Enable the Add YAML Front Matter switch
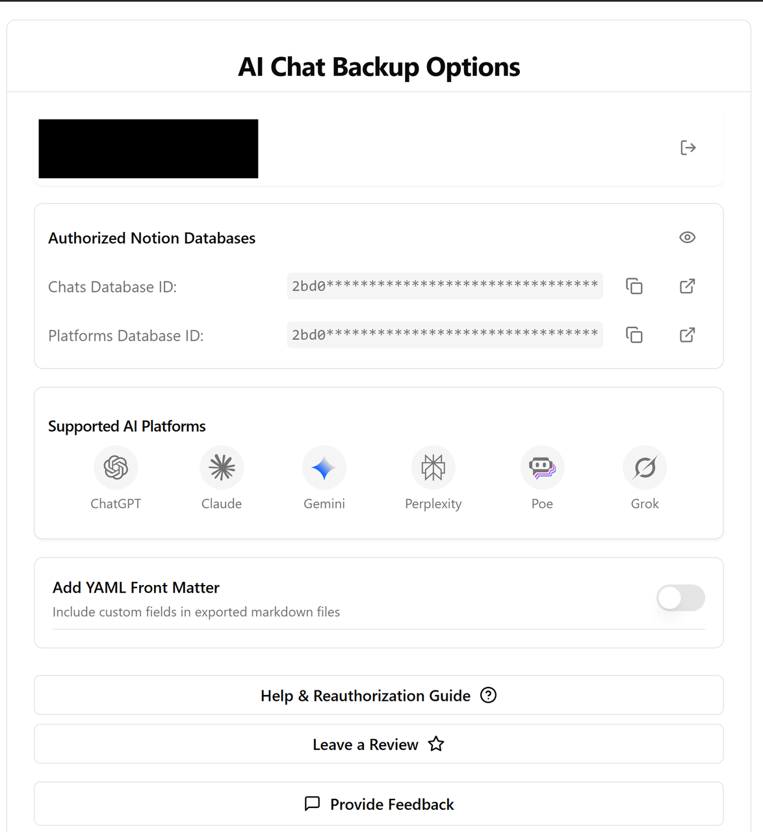This screenshot has width=763, height=832. click(x=680, y=598)
